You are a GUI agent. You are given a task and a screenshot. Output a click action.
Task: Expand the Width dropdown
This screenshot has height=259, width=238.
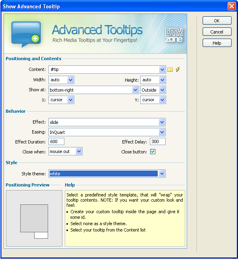[70, 80]
